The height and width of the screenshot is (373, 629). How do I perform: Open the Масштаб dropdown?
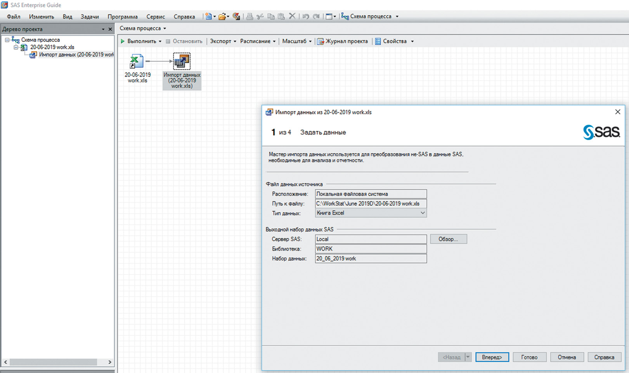point(297,41)
